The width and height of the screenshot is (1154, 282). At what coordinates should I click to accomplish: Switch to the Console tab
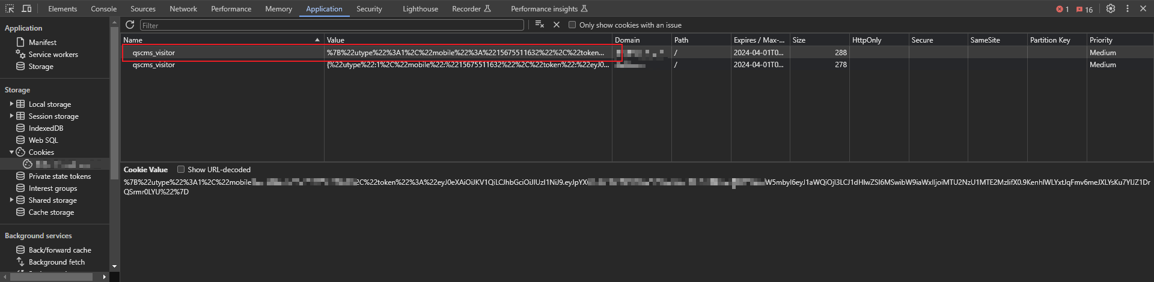[104, 8]
